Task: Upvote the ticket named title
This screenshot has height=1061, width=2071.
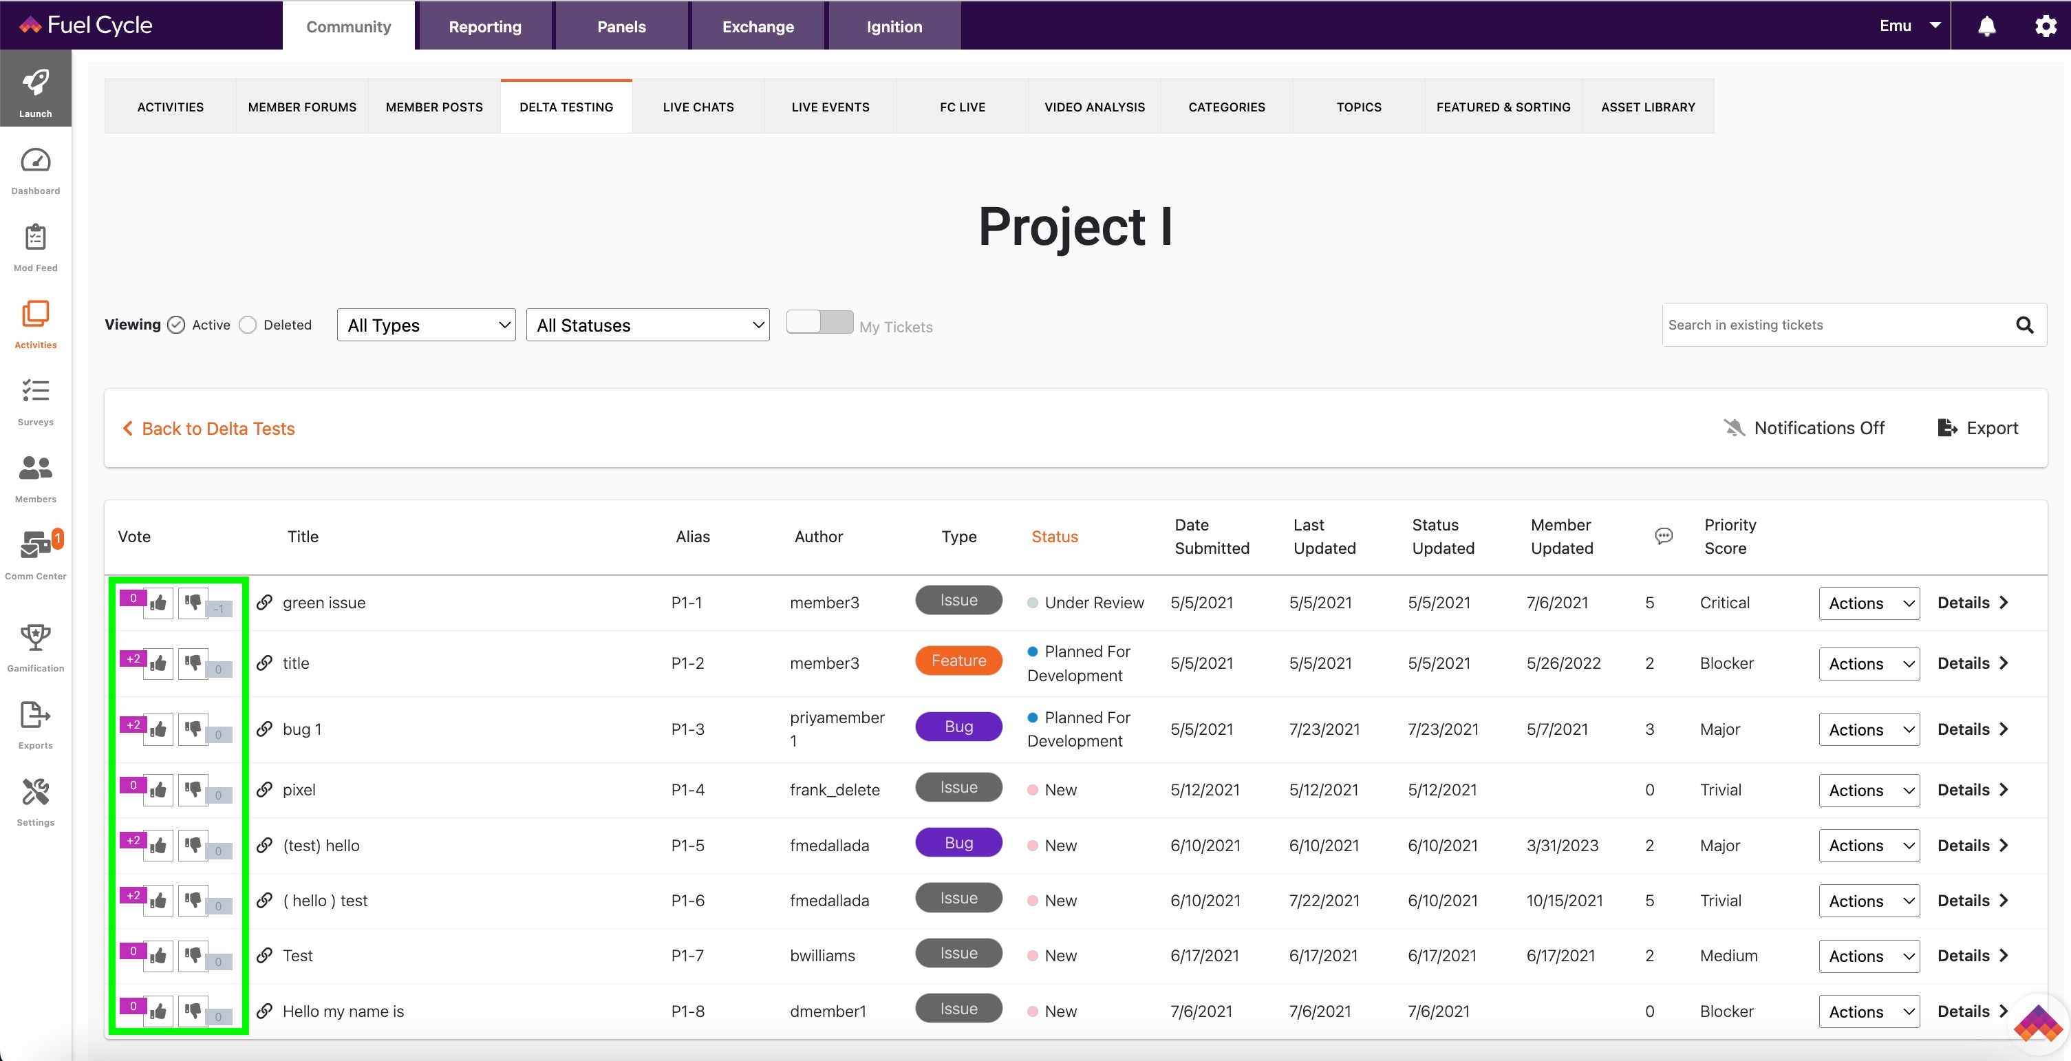Action: tap(158, 663)
